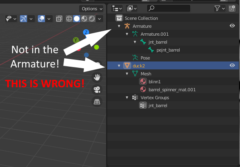Click the blinn1 material icon

(143, 81)
